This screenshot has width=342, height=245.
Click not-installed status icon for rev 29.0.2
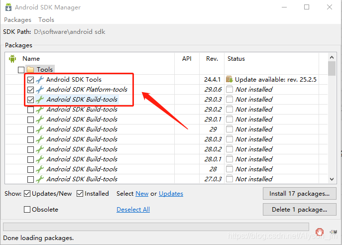[x=229, y=109]
